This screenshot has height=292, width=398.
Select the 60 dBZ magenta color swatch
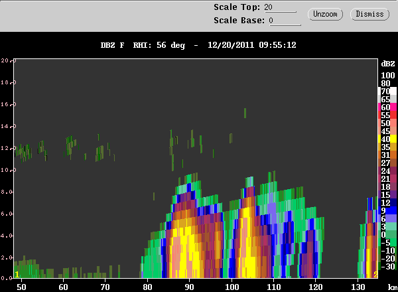(x=393, y=107)
